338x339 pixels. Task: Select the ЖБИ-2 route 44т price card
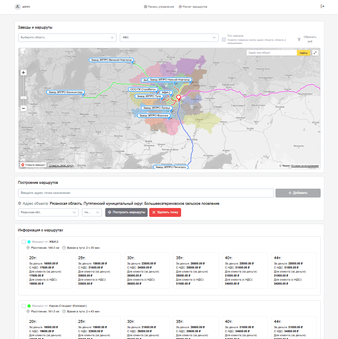click(294, 270)
